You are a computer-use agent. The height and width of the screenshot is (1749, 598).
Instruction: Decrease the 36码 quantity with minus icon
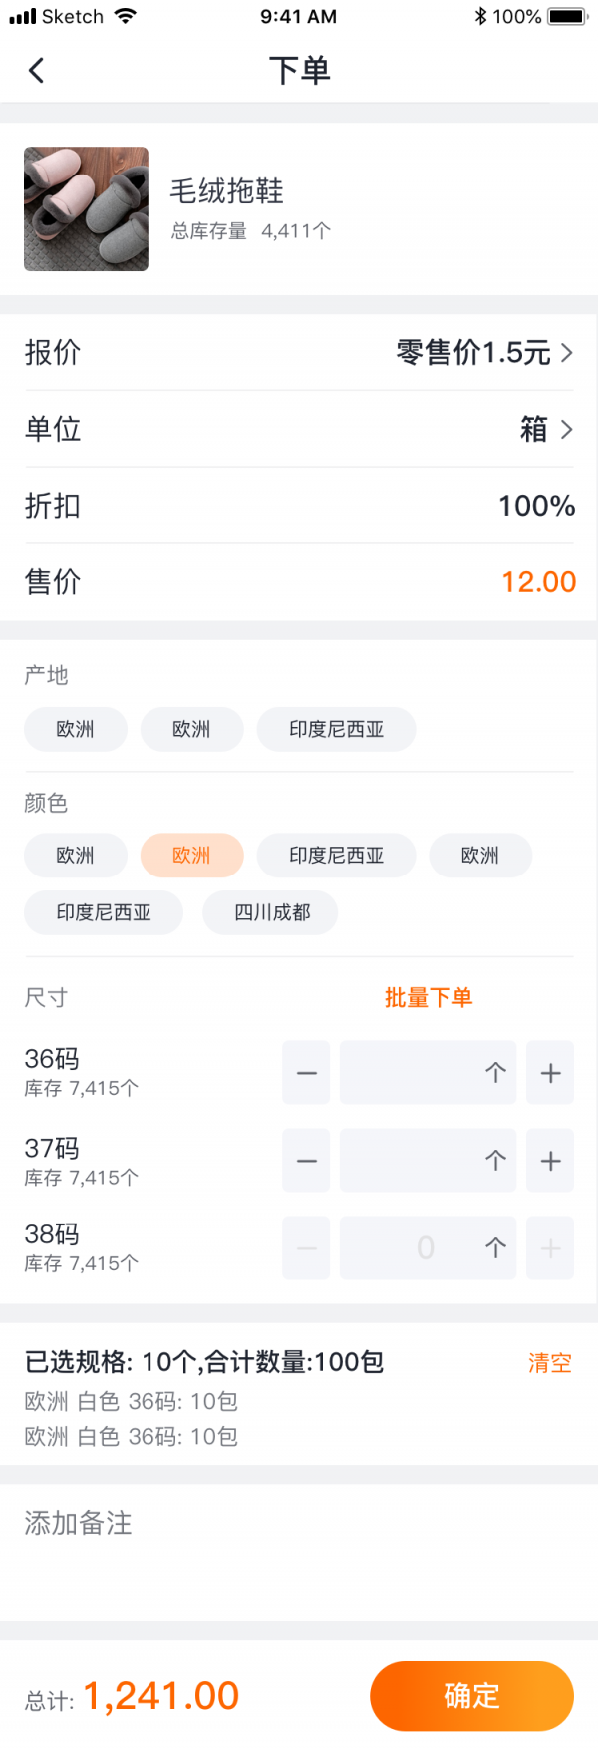point(306,1072)
